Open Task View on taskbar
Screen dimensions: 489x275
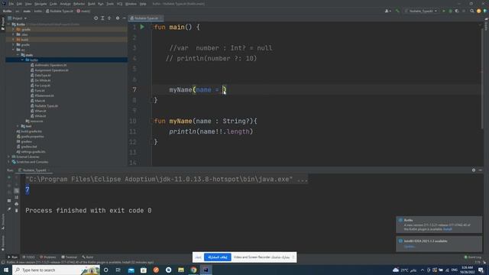click(x=118, y=270)
